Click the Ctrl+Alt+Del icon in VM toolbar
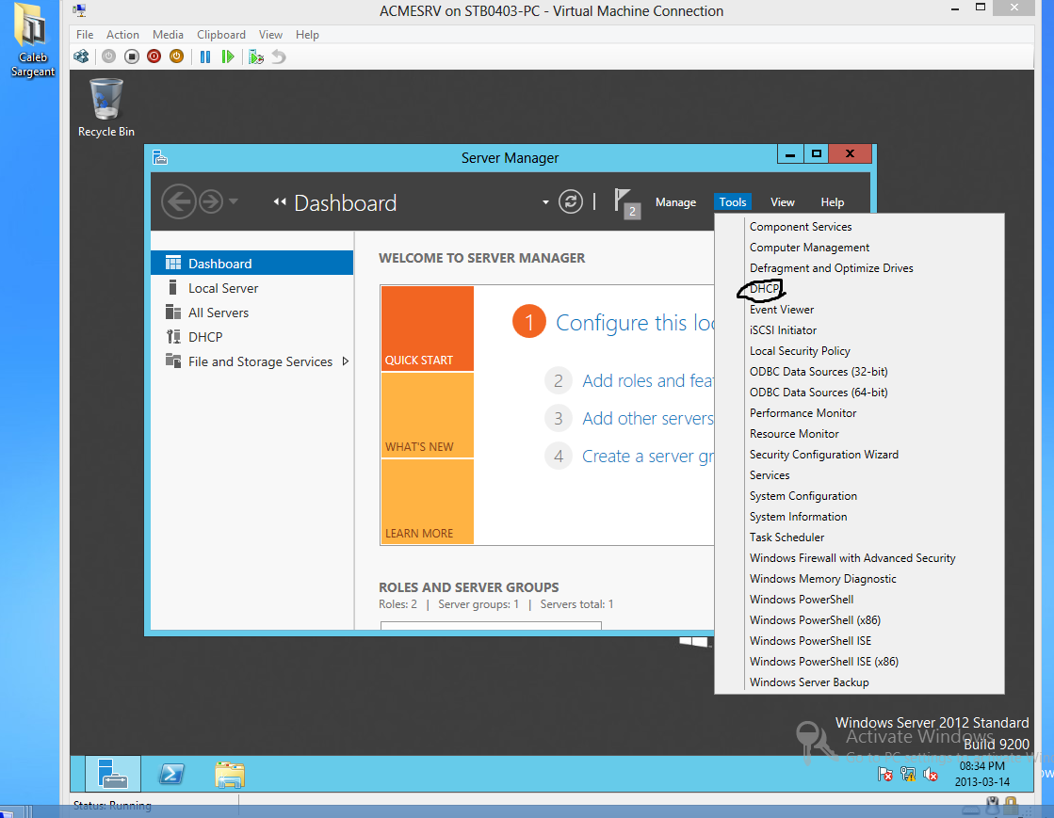 81,56
